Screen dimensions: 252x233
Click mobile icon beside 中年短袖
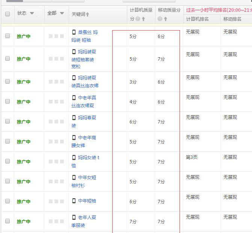click(74, 201)
